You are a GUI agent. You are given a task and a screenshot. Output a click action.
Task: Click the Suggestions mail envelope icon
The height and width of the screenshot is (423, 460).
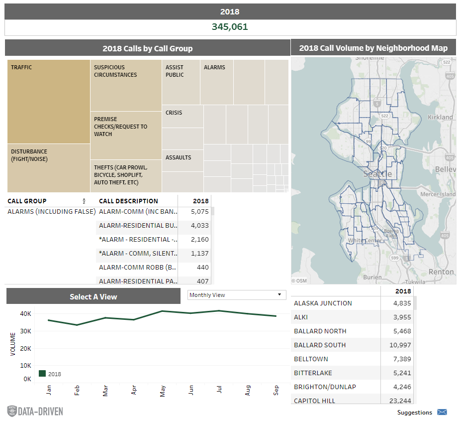pyautogui.click(x=442, y=412)
